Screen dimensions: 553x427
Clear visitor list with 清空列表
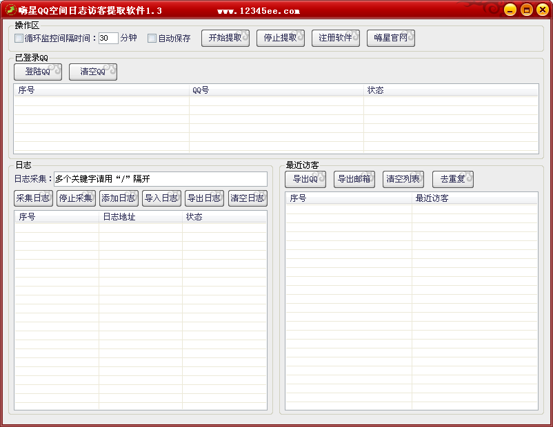[x=403, y=179]
